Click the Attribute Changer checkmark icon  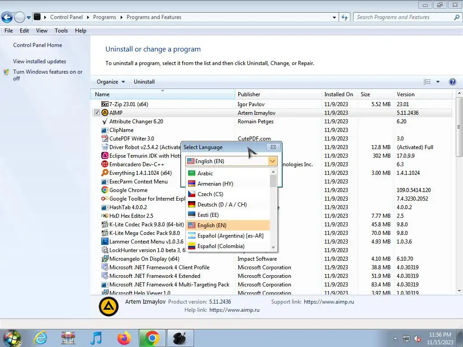pos(105,121)
